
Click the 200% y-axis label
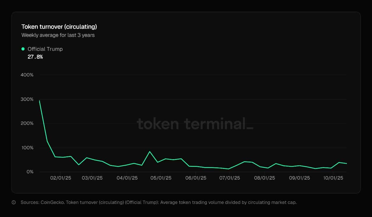(27, 123)
